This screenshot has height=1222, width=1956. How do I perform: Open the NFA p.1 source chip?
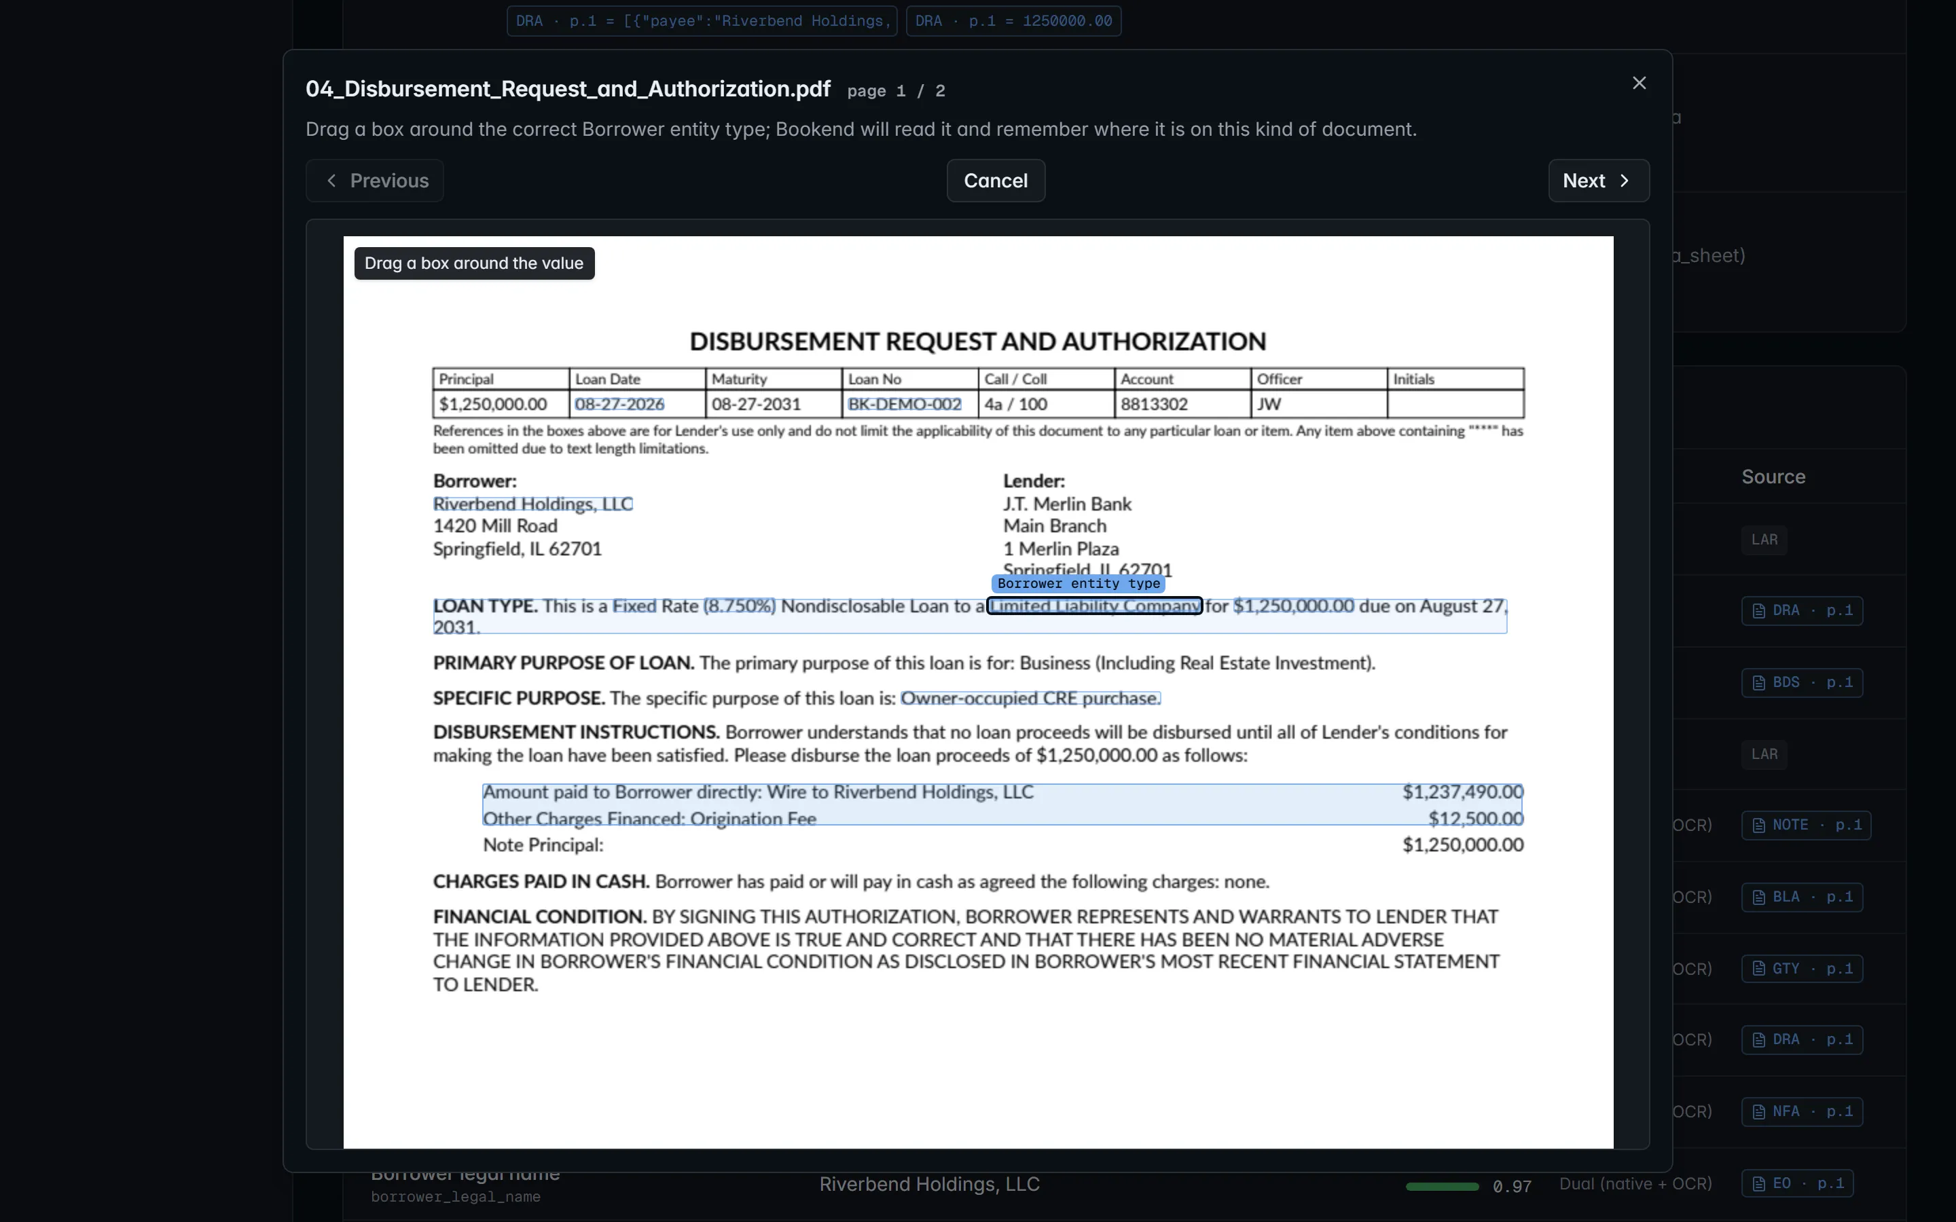click(x=1802, y=1112)
